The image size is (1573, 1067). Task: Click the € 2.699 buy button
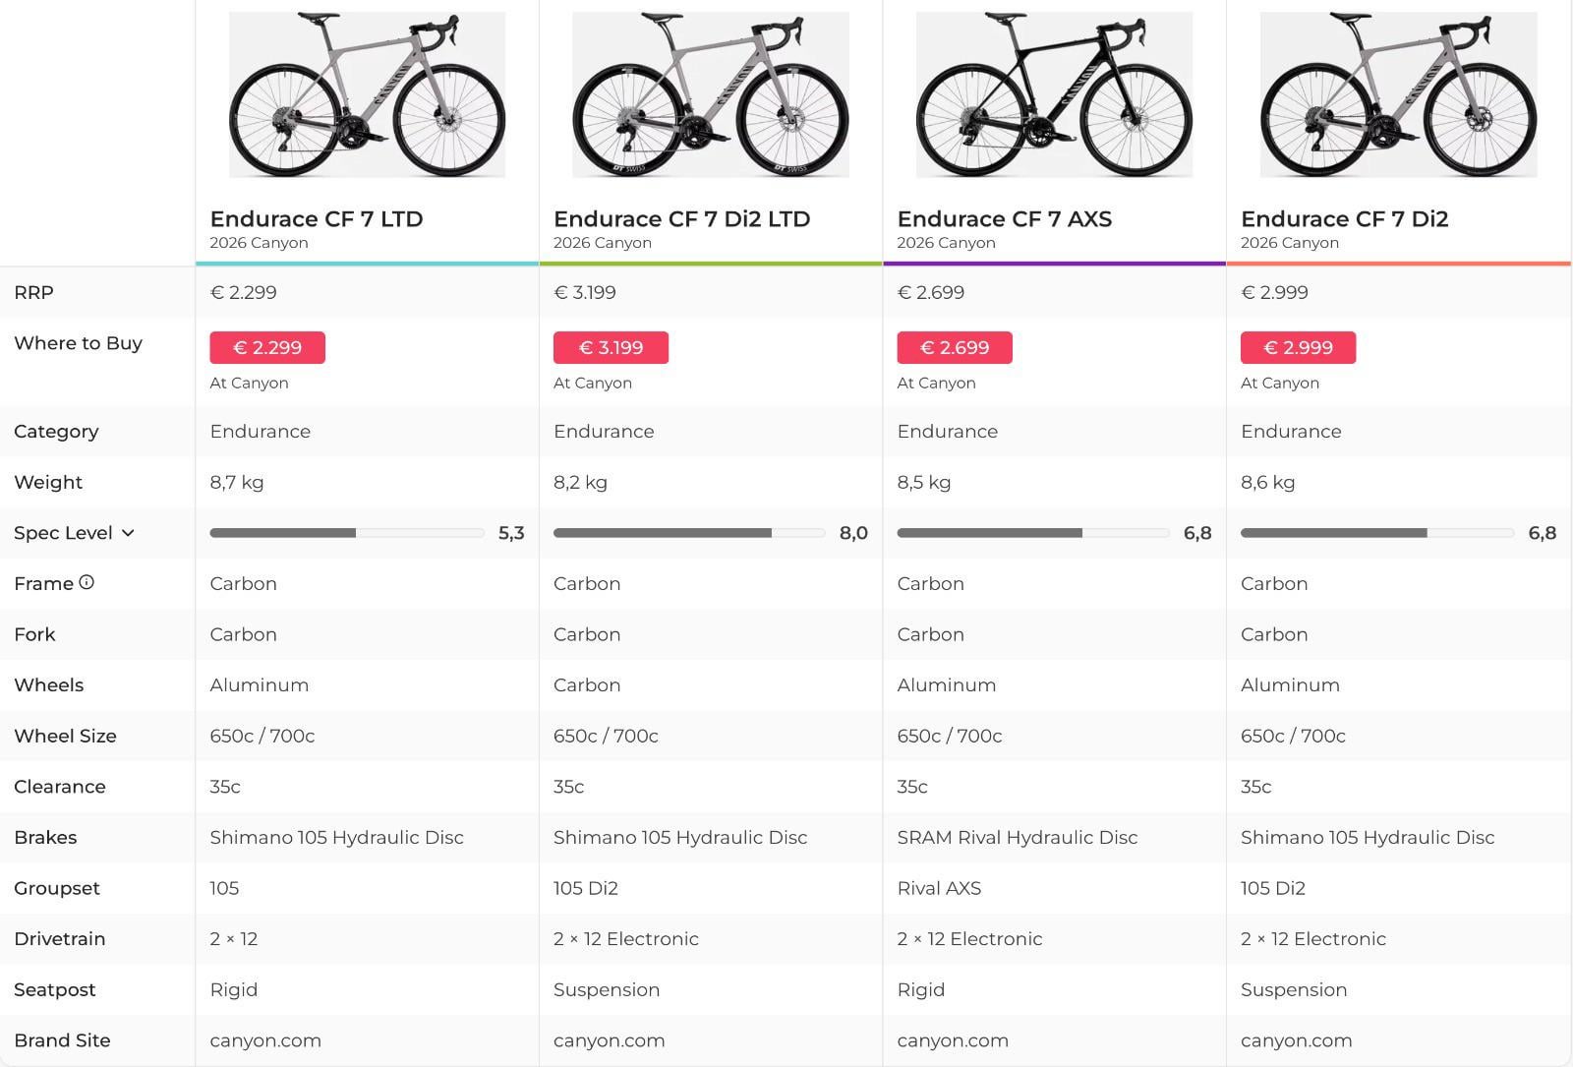tap(955, 348)
